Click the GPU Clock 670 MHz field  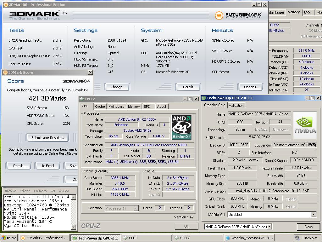[238, 199]
